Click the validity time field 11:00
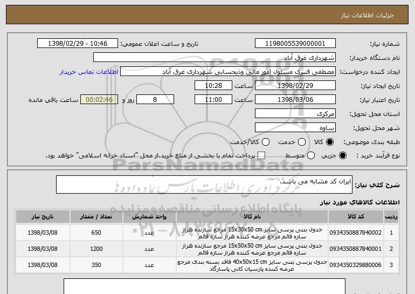Image resolution: width=415 pixels, height=294 pixels. tap(213, 100)
